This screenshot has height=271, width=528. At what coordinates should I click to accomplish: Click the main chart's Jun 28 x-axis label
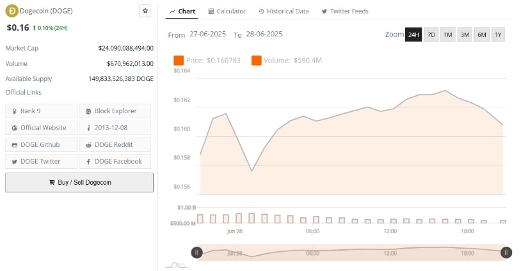pos(235,231)
